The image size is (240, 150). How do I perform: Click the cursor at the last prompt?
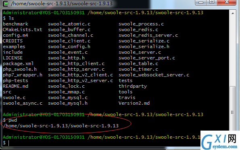pyautogui.click(x=9, y=143)
